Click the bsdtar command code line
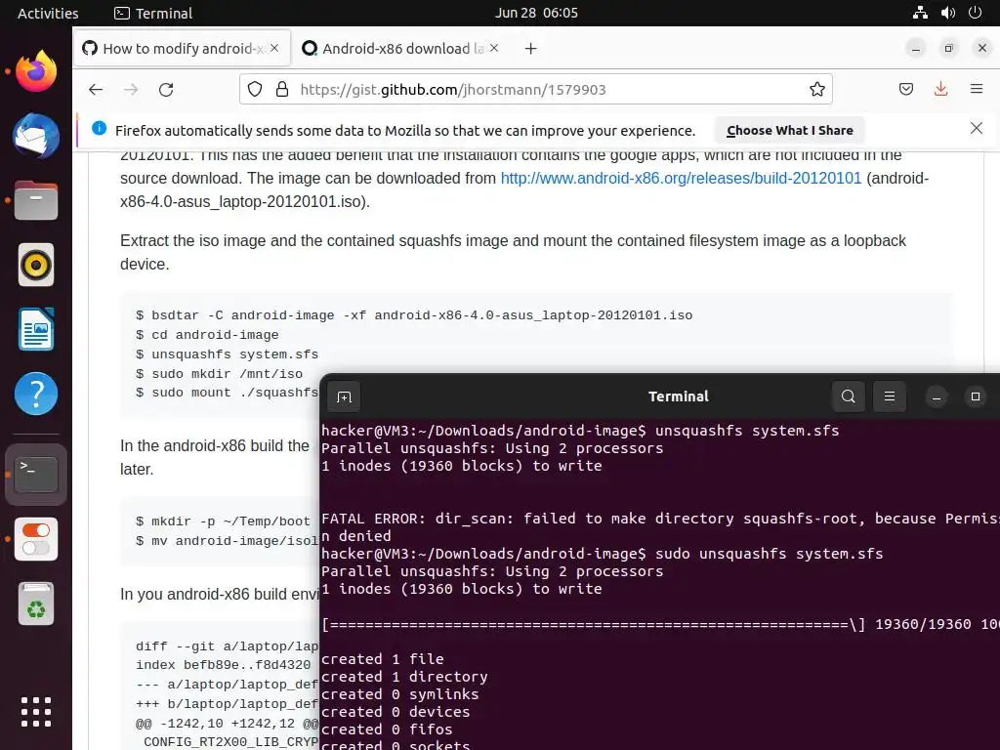Image resolution: width=1000 pixels, height=750 pixels. point(414,315)
